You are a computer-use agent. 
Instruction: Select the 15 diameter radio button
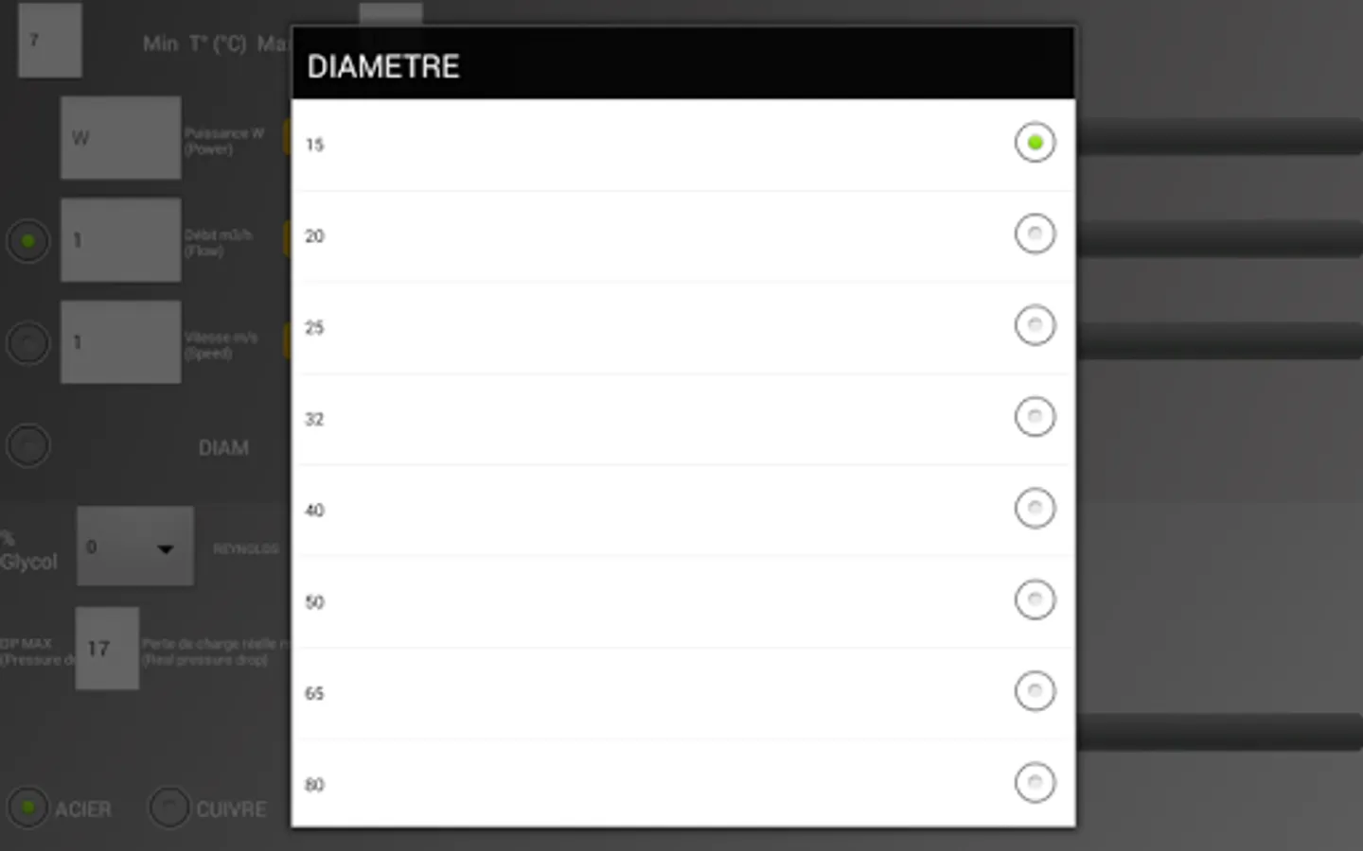[x=1035, y=143]
